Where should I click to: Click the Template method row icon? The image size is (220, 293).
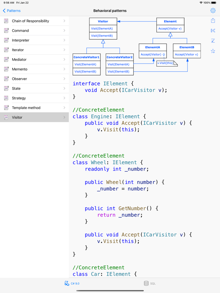point(6,108)
